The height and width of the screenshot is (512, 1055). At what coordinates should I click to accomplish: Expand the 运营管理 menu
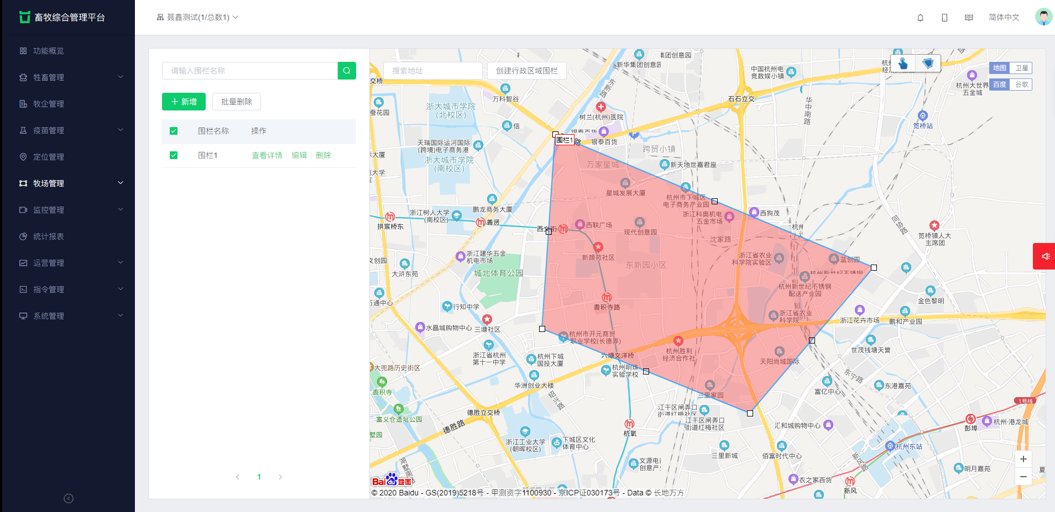pyautogui.click(x=121, y=262)
